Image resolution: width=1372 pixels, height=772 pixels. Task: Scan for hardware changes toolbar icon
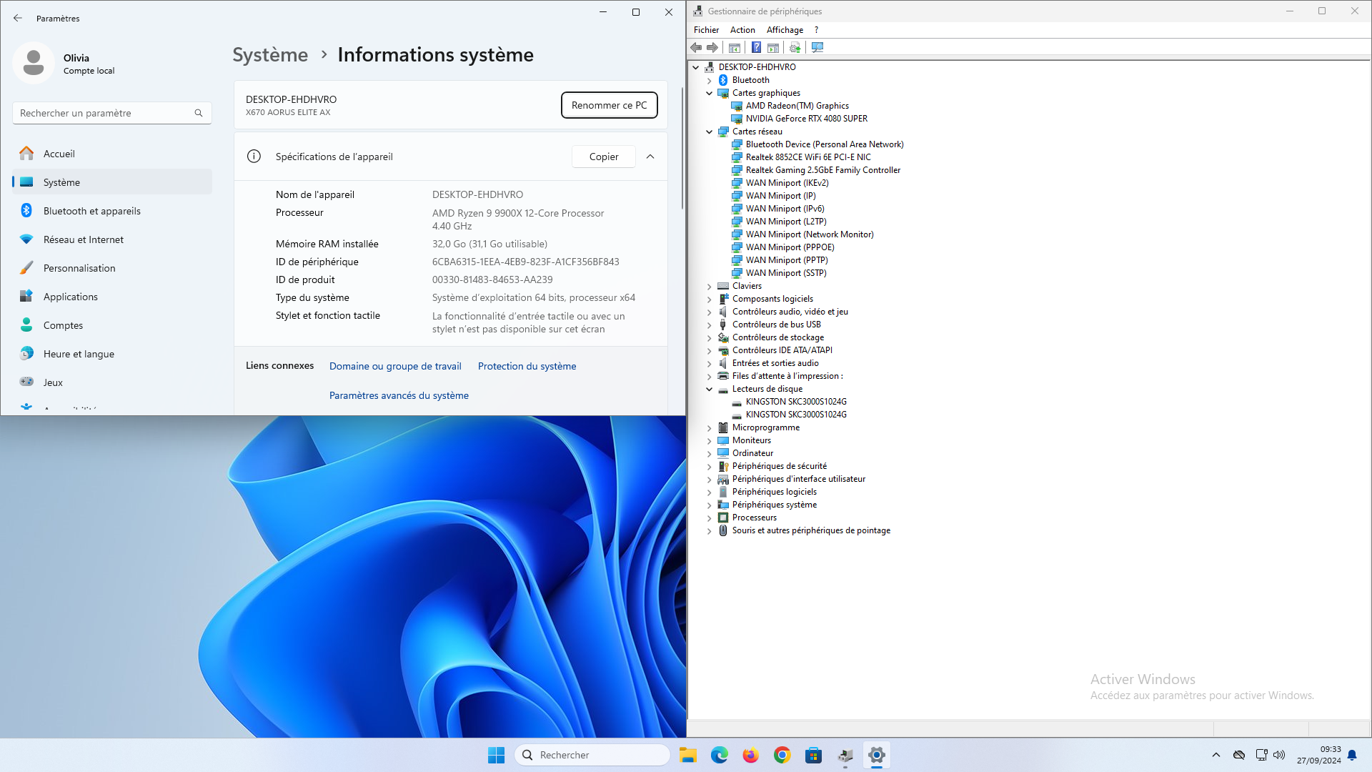click(x=817, y=48)
